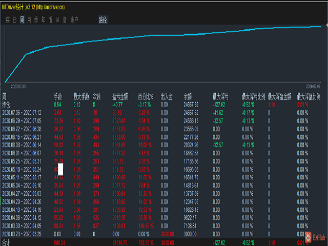The height and width of the screenshot is (246, 328).
Task: Open the 月 monthly tab
Action: pos(29,20)
